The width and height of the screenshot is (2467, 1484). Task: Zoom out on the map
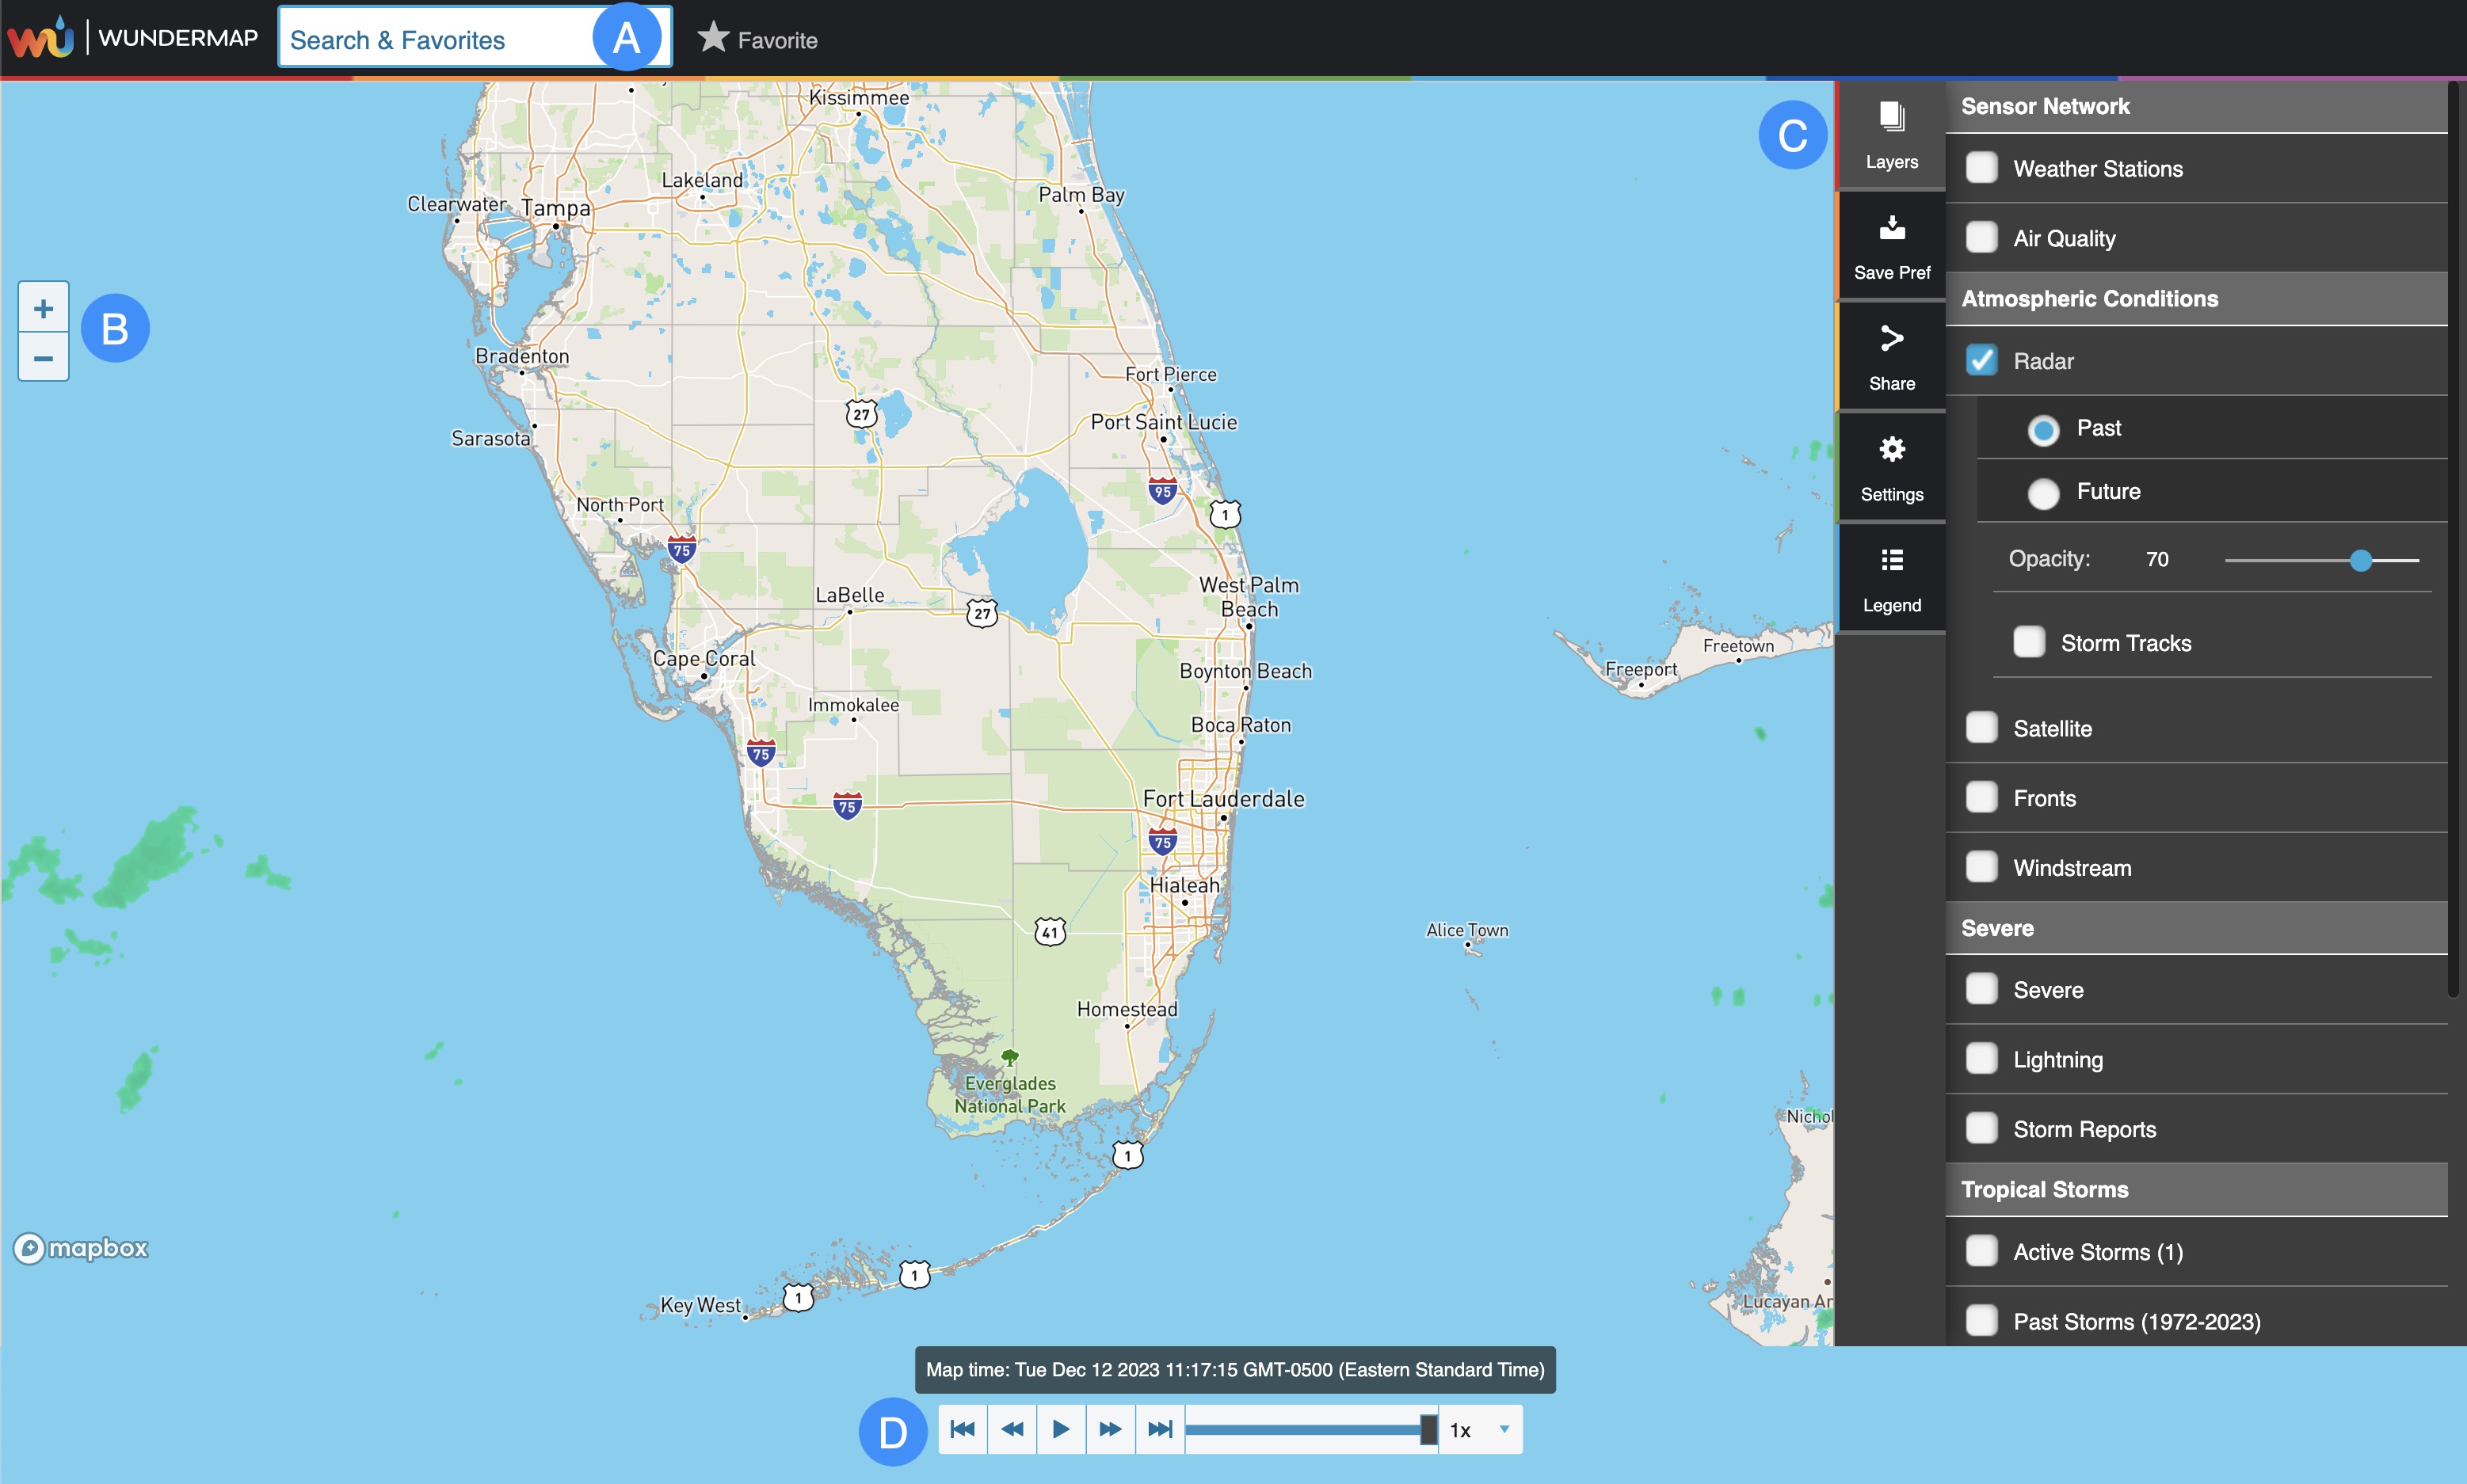coord(43,358)
